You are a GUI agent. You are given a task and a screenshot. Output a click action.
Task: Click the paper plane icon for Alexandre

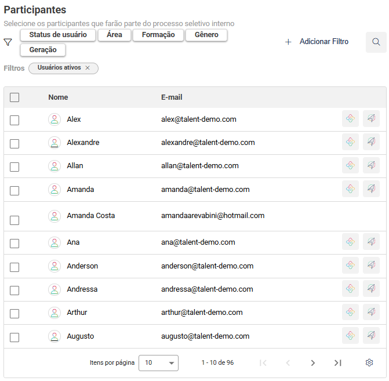(371, 142)
